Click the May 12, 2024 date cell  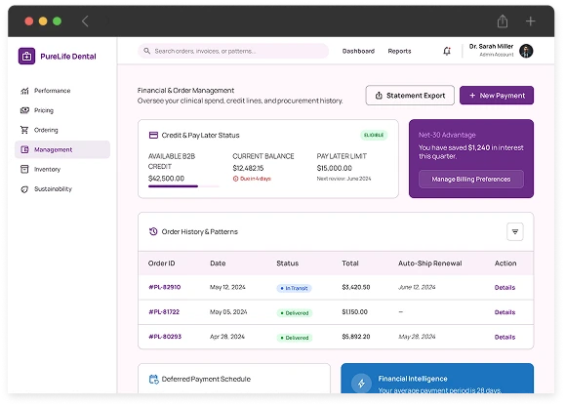[x=227, y=287]
